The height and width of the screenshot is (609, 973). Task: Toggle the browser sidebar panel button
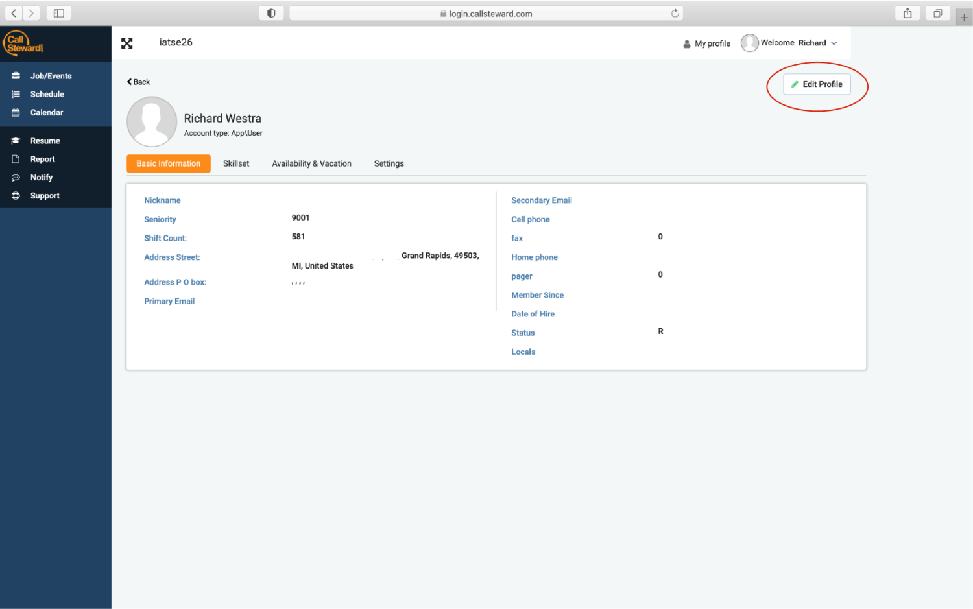tap(59, 13)
